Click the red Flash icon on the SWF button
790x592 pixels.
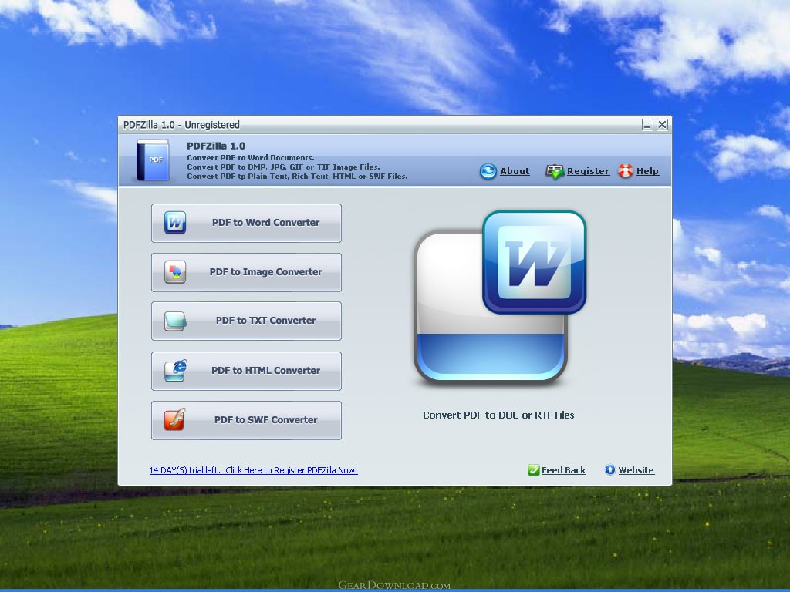[x=175, y=420]
